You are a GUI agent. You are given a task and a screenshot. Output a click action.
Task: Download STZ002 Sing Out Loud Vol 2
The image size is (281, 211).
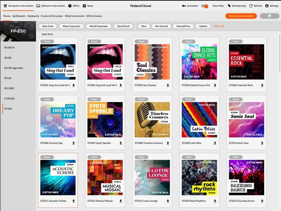coord(120,85)
